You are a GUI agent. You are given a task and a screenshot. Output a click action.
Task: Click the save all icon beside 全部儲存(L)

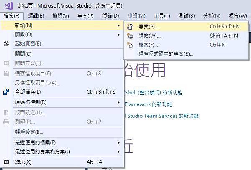(x=6, y=92)
